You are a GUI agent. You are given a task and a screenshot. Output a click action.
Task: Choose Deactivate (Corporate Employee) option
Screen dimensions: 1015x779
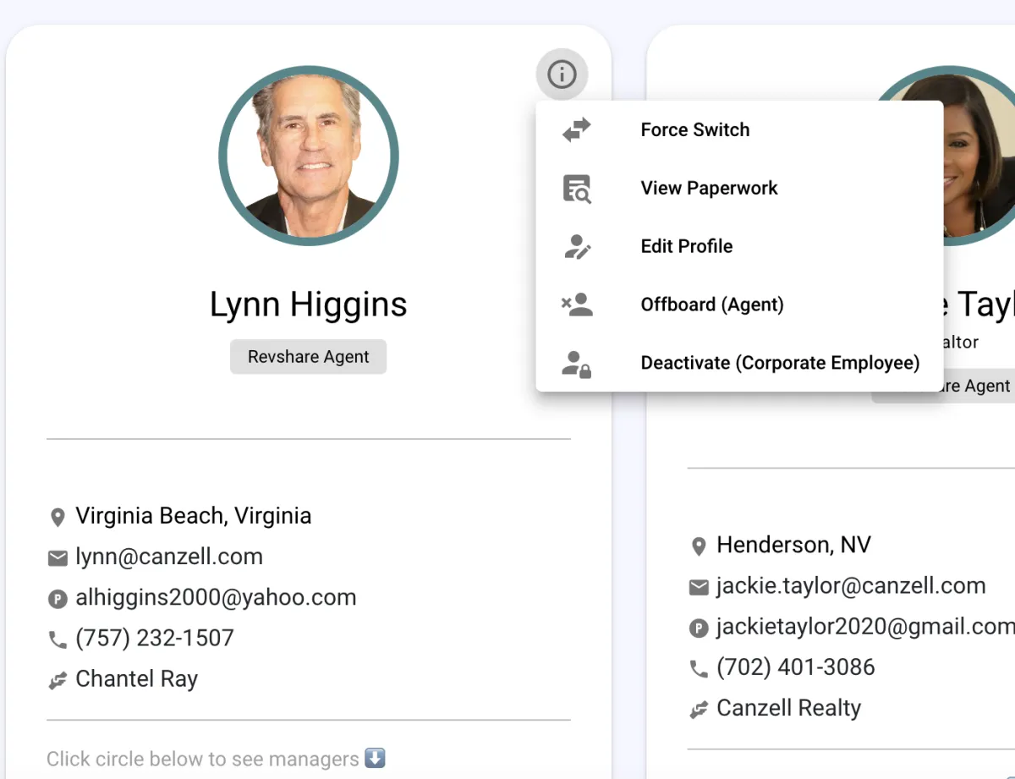pyautogui.click(x=739, y=363)
